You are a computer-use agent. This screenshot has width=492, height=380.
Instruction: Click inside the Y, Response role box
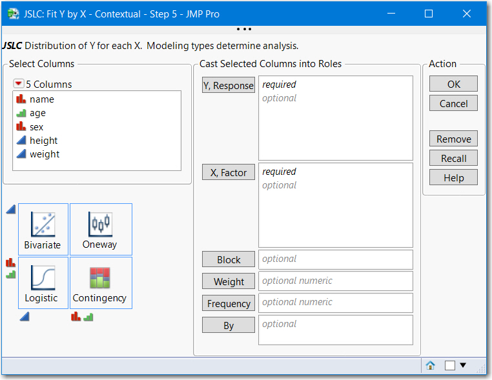[336, 118]
